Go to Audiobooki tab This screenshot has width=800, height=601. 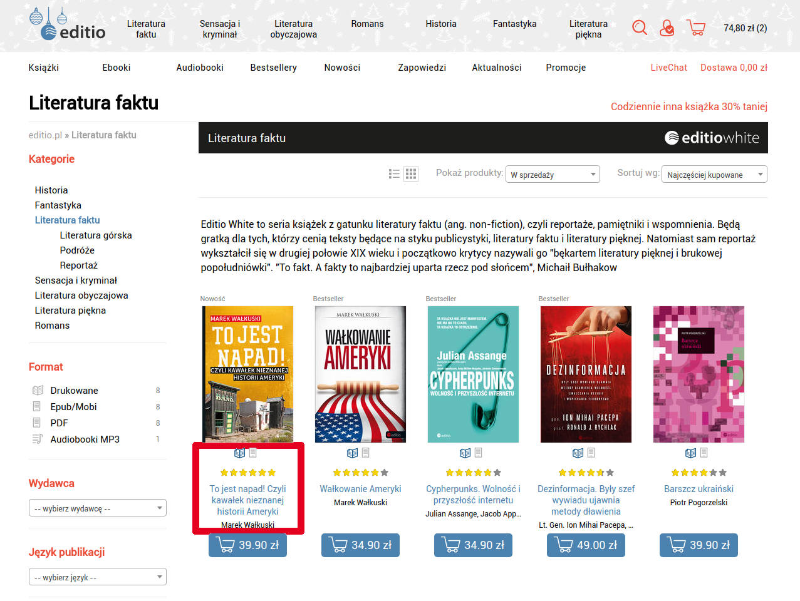[x=200, y=68]
